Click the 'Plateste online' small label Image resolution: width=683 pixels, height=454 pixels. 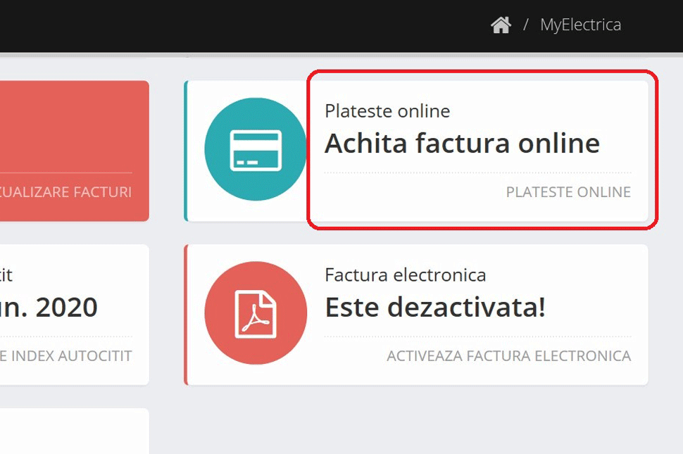click(387, 111)
